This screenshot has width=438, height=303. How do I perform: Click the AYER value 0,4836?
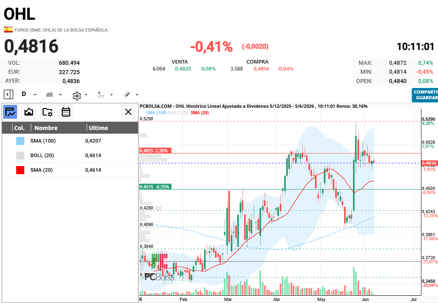[x=71, y=81]
